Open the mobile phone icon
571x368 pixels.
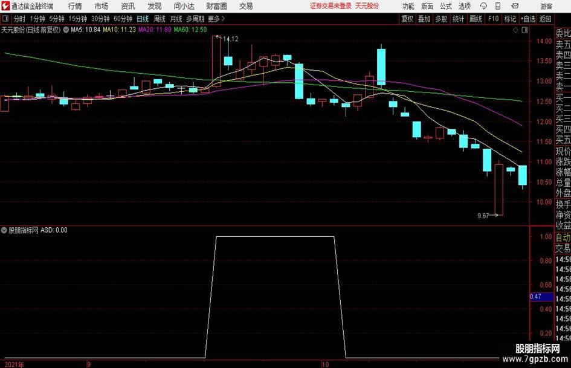pyautogui.click(x=498, y=6)
